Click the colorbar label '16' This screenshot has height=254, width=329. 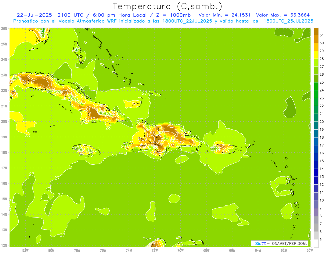pyautogui.click(x=322, y=153)
